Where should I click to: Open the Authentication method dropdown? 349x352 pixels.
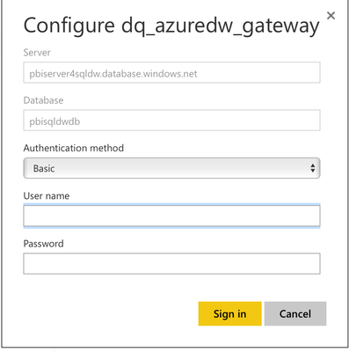[171, 168]
